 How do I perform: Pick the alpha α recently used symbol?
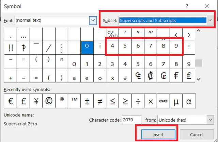[189, 101]
